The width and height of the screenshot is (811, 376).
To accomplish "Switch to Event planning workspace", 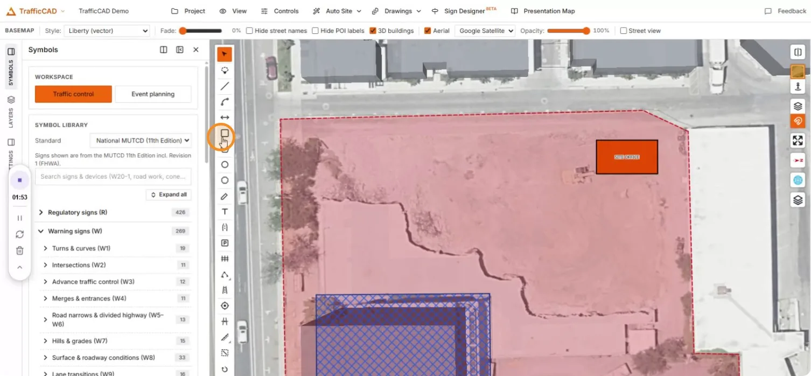I will (153, 94).
